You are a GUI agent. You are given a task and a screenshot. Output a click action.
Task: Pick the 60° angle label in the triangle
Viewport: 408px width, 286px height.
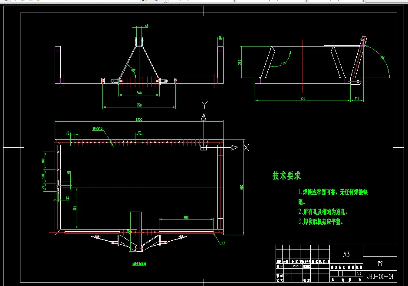[x=133, y=70]
